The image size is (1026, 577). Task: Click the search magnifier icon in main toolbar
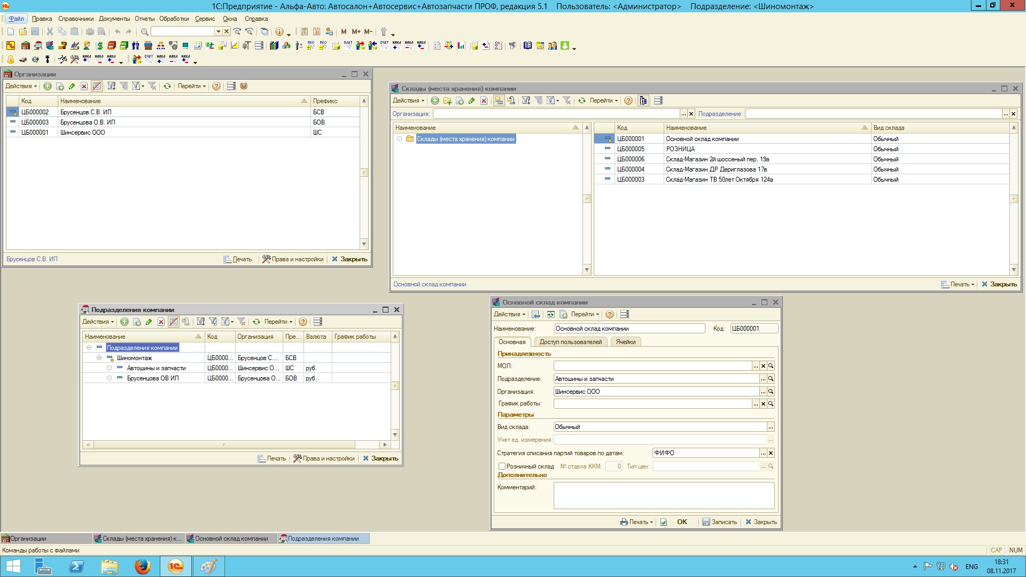pyautogui.click(x=144, y=32)
